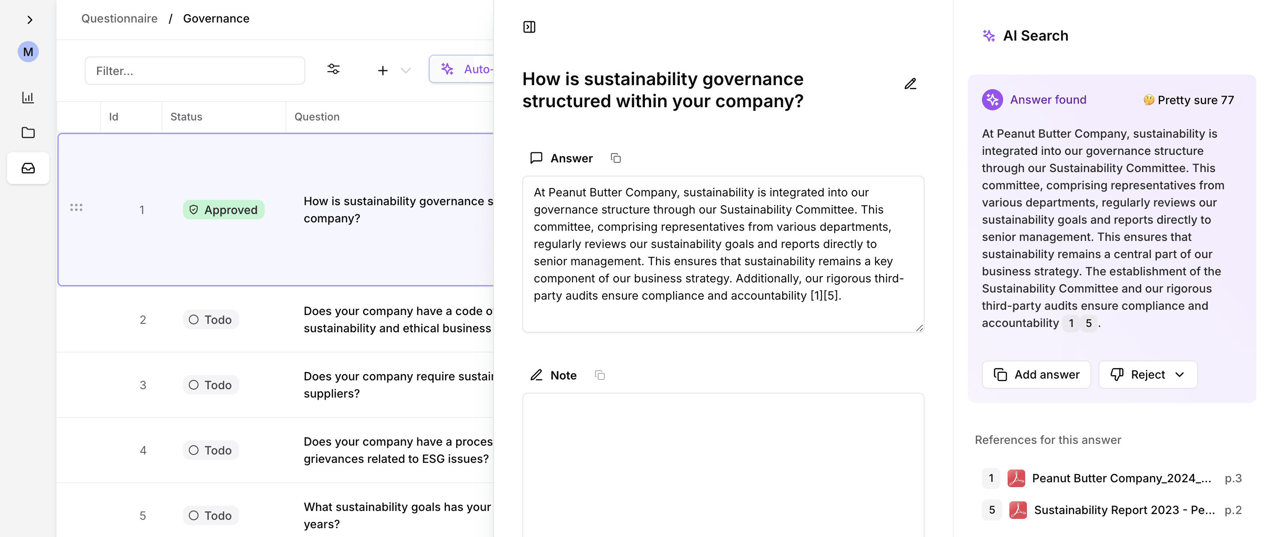Screen dimensions: 1270x537
Task: Click the Add answer button
Action: pyautogui.click(x=1036, y=375)
